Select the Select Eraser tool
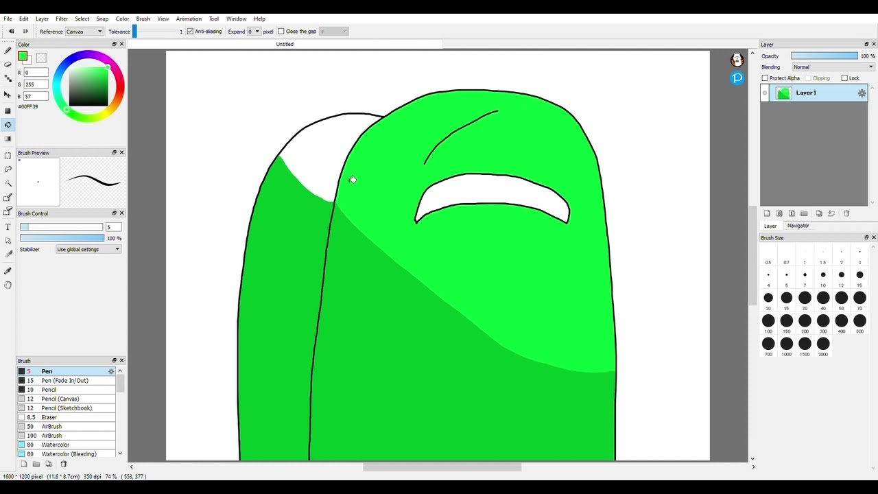Viewport: 878px width, 494px height. pyautogui.click(x=8, y=211)
